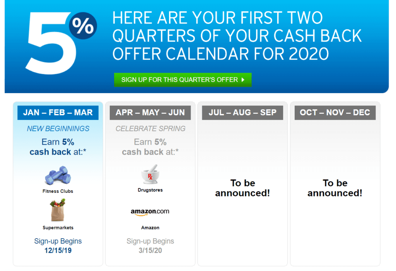Screen dimensions: 396x271
Task: Click the Drugstores label
Action: [150, 190]
